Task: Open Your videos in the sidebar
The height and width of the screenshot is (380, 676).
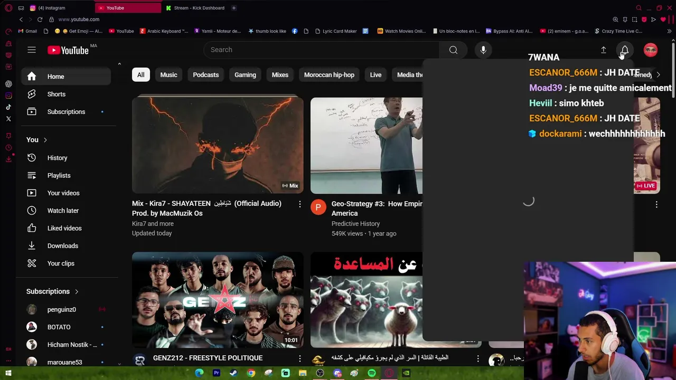Action: pos(66,193)
